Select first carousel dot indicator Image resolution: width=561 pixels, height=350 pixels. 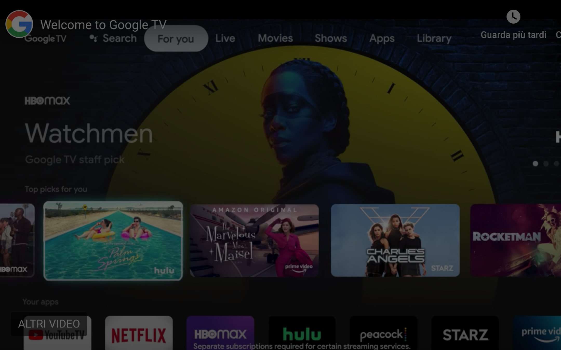pos(536,164)
